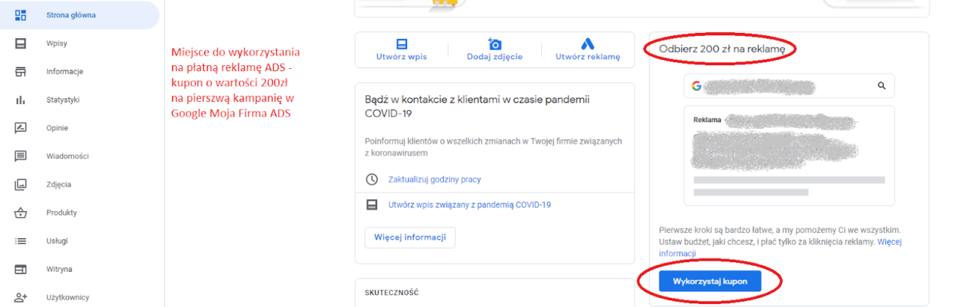The width and height of the screenshot is (958, 307).
Task: Click the search magnifier in ad preview
Action: pos(882,86)
